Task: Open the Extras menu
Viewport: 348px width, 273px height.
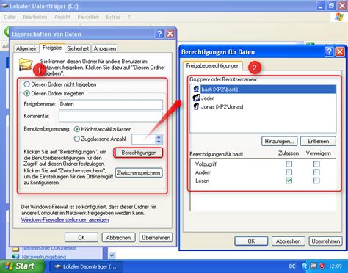Action: (113, 17)
